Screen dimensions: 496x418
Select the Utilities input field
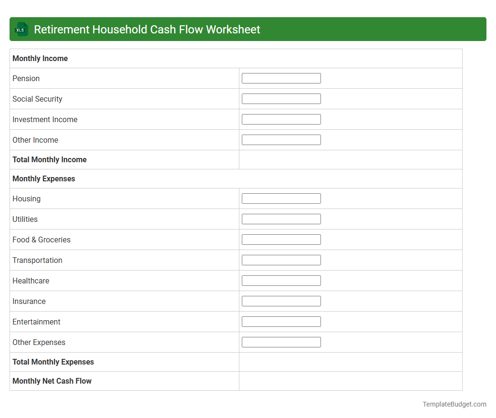click(281, 219)
